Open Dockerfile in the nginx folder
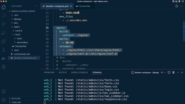The image size is (185, 104). (21, 46)
